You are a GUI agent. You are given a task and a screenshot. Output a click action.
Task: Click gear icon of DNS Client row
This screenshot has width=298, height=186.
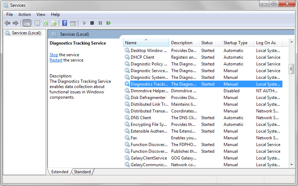127,117
